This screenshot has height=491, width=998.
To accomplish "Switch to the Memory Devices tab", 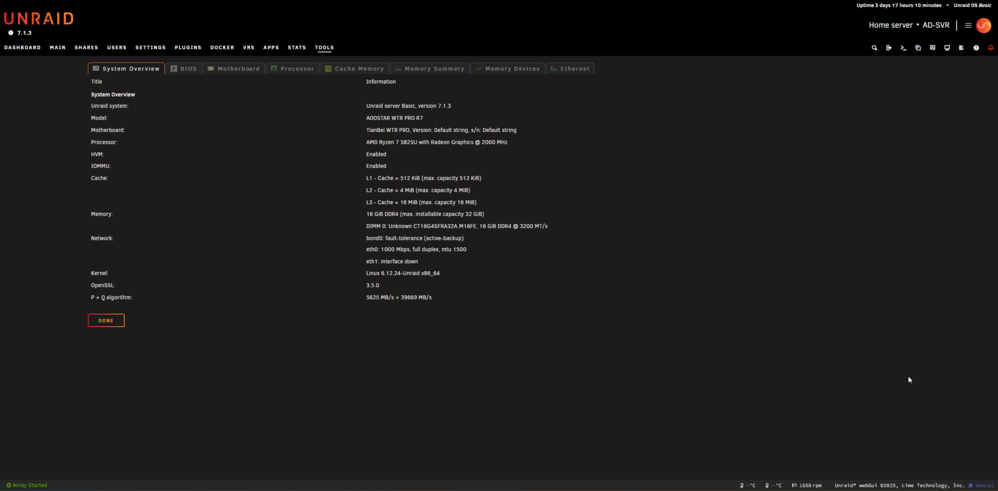I will point(507,68).
